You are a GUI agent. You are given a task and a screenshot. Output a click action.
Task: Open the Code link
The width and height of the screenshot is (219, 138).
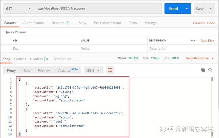click(x=211, y=23)
